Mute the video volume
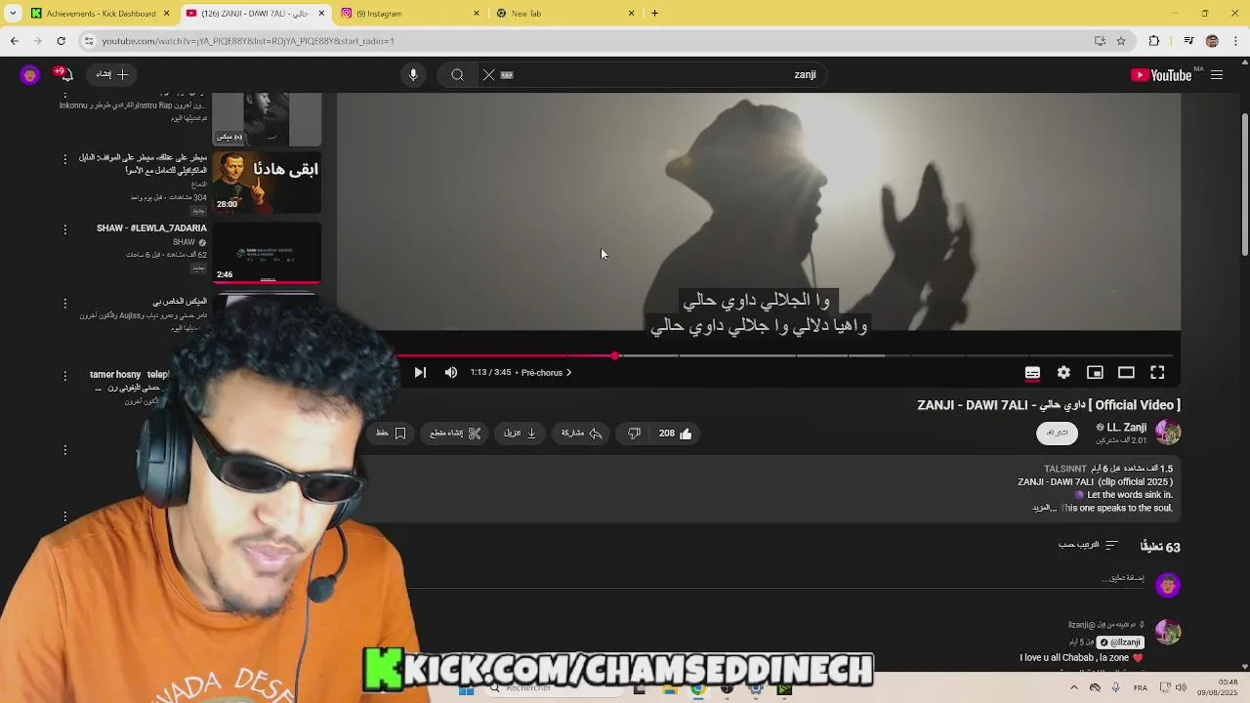 [x=450, y=372]
